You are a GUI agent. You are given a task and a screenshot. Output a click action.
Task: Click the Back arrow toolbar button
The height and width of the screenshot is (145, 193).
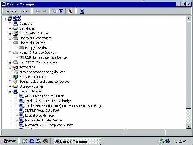coord(38,11)
